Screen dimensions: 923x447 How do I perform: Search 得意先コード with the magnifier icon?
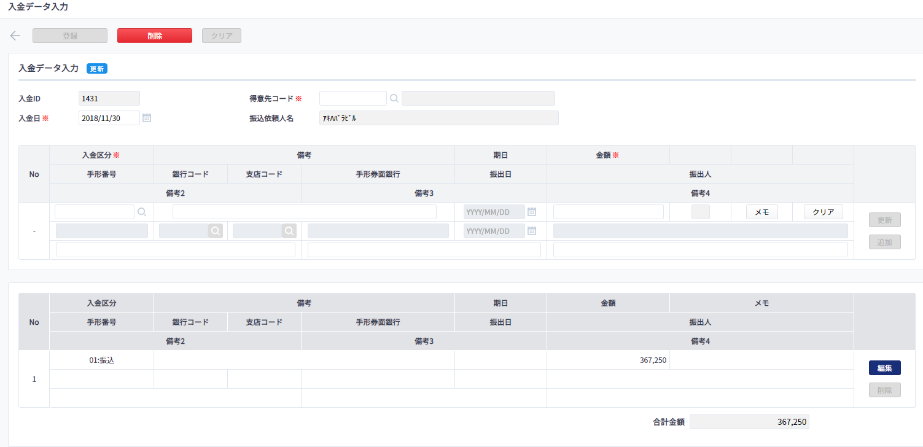click(x=394, y=98)
